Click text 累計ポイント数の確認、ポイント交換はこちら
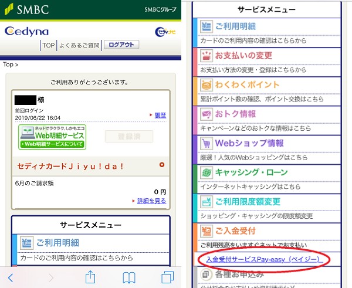This screenshot has width=352, height=288. coord(262,99)
